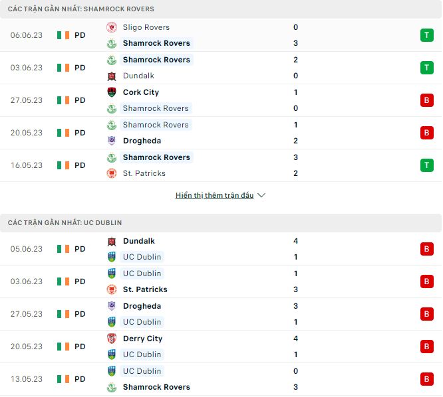Click the UC Dublin crest in the 13.05.23 match
Viewport: 443px width, 397px height.
112,371
